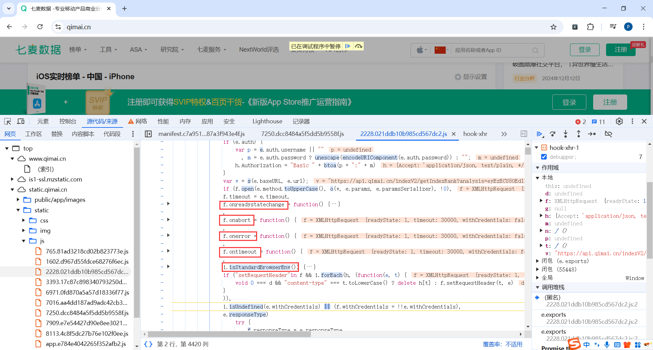Expand the 全局 global scope

pos(537,278)
